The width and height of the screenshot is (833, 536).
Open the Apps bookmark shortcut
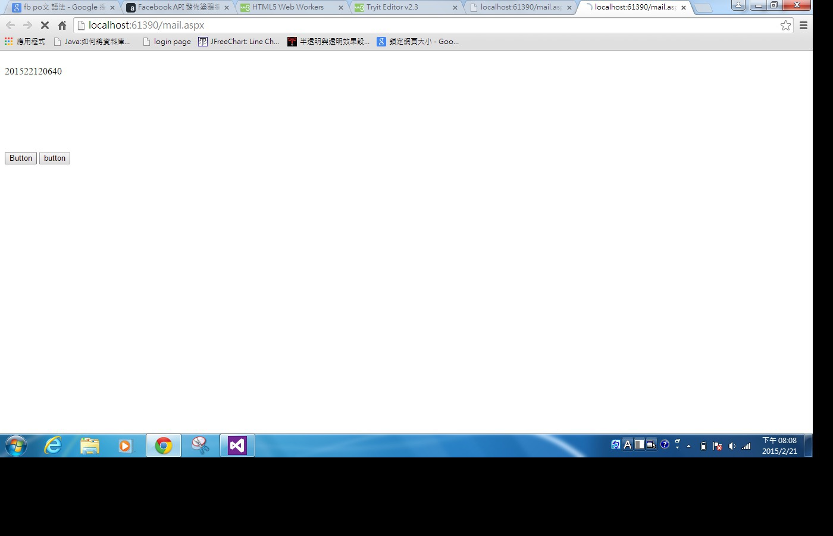(25, 42)
